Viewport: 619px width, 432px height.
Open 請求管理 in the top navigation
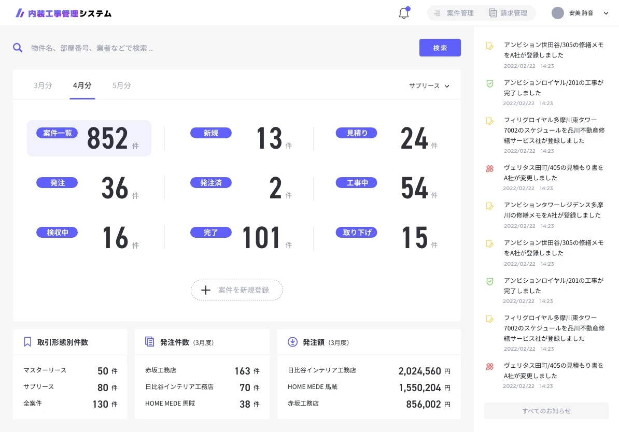click(x=508, y=13)
